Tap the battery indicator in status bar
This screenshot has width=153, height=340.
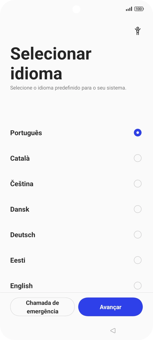click(x=138, y=8)
